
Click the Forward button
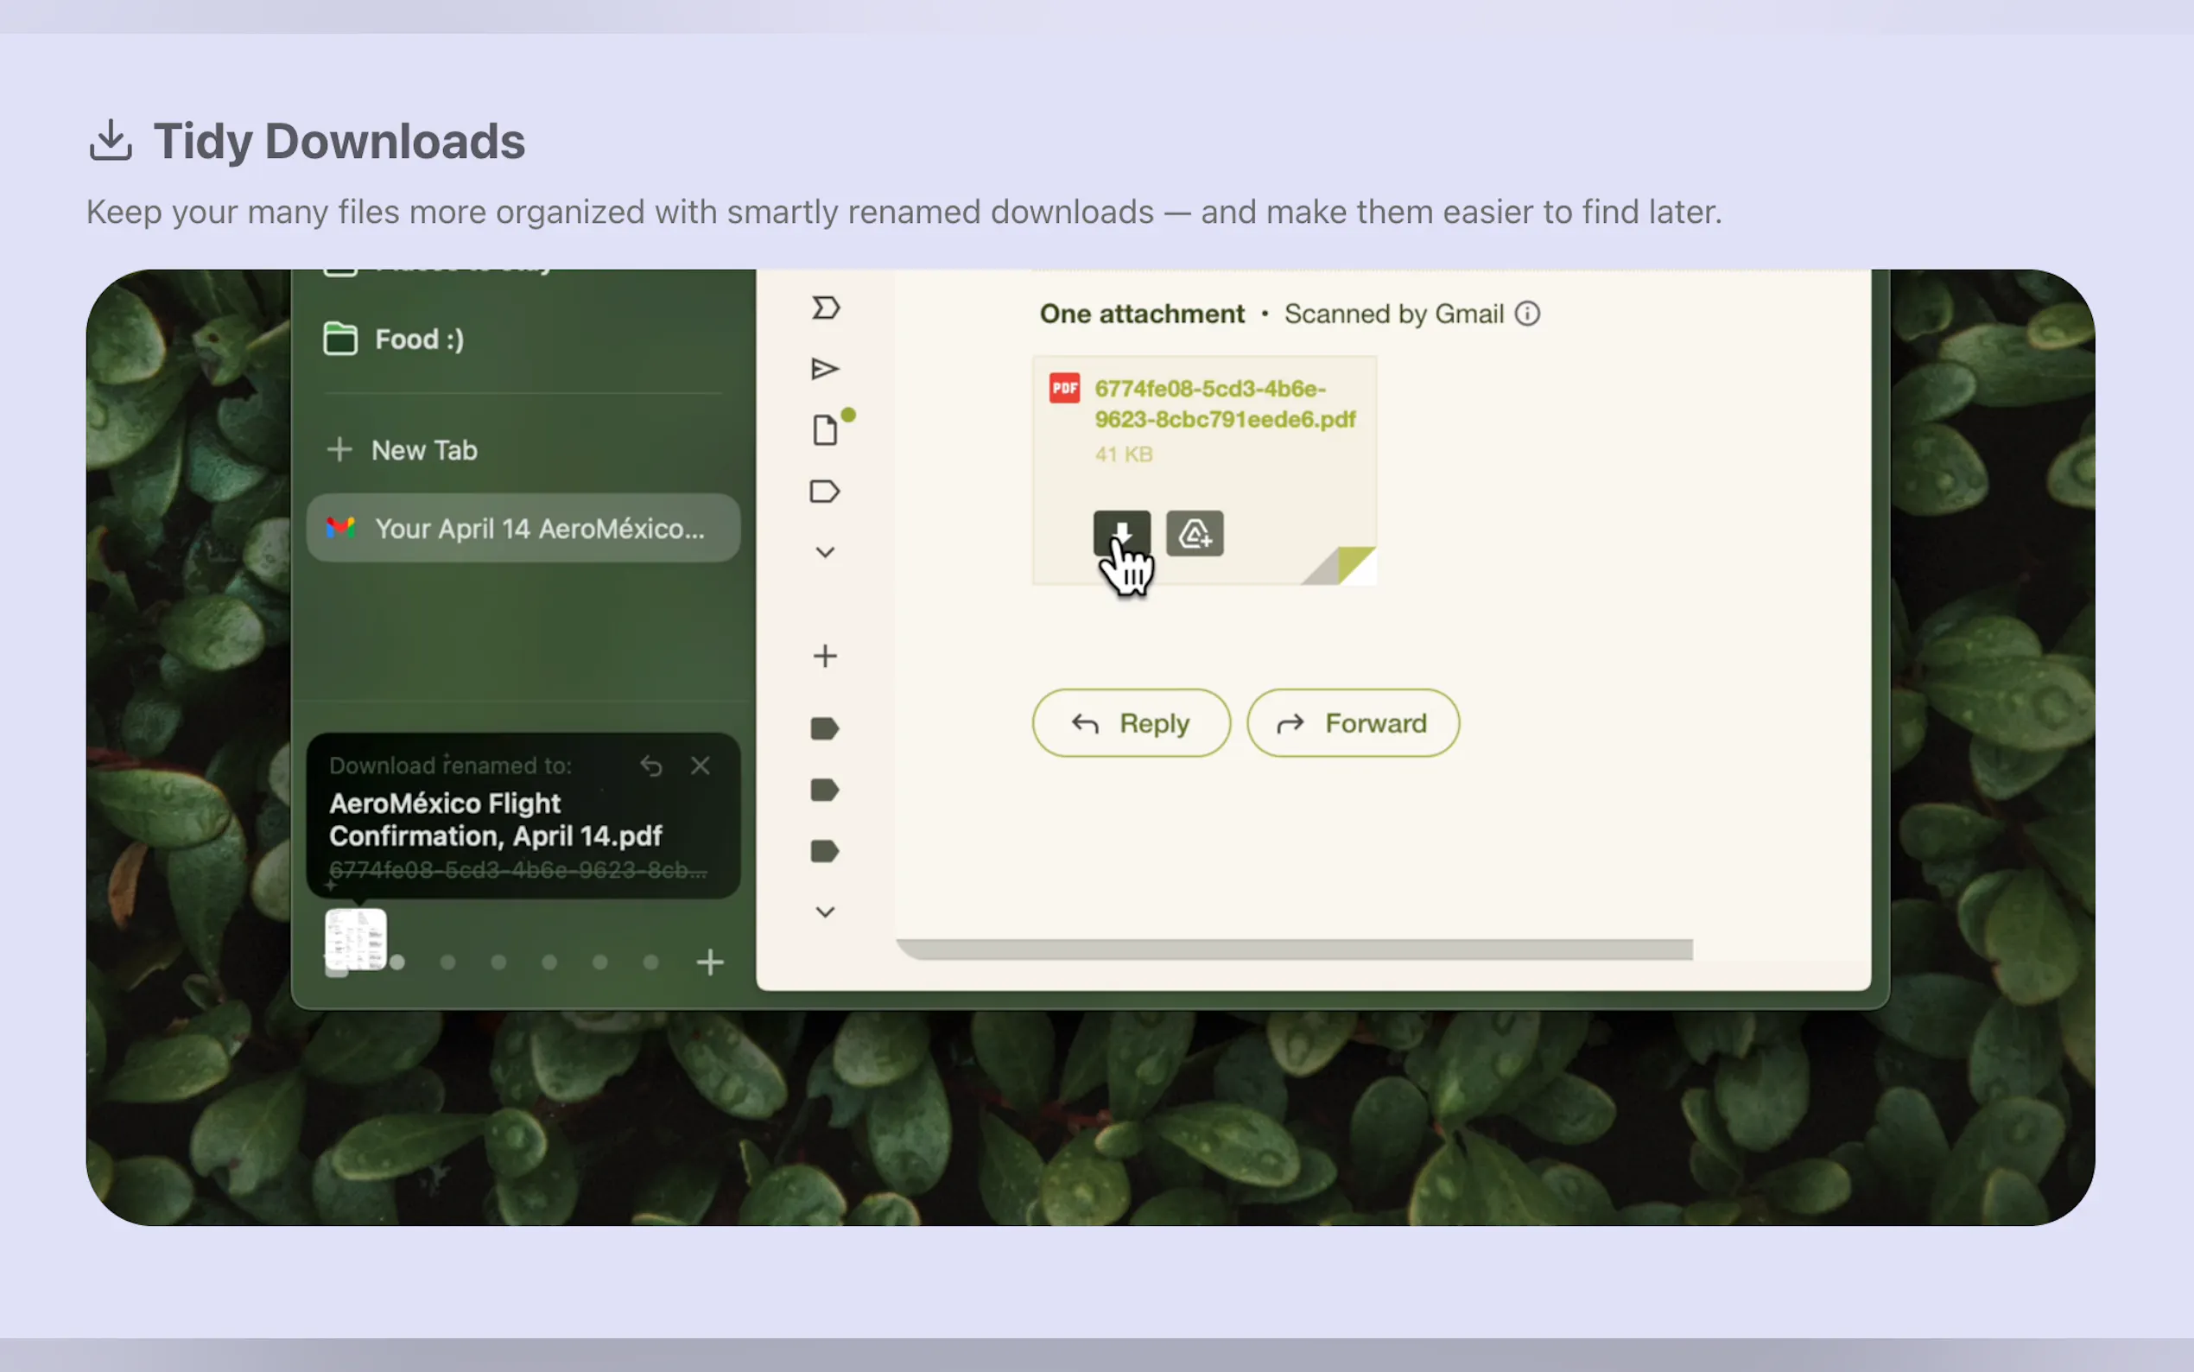(x=1353, y=723)
